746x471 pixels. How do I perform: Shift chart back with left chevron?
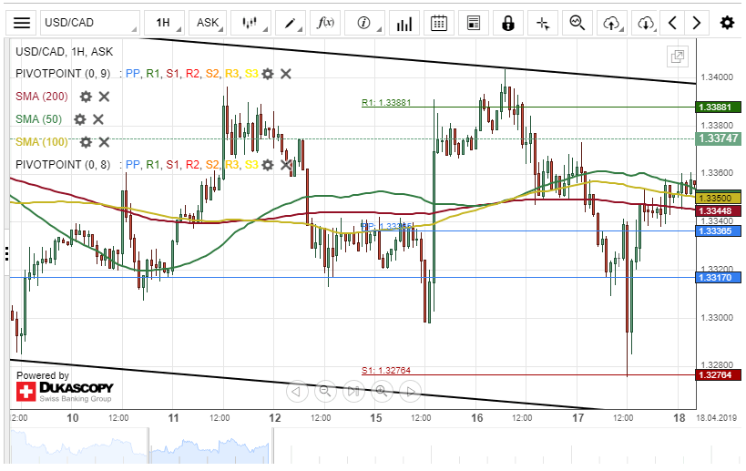click(x=672, y=23)
